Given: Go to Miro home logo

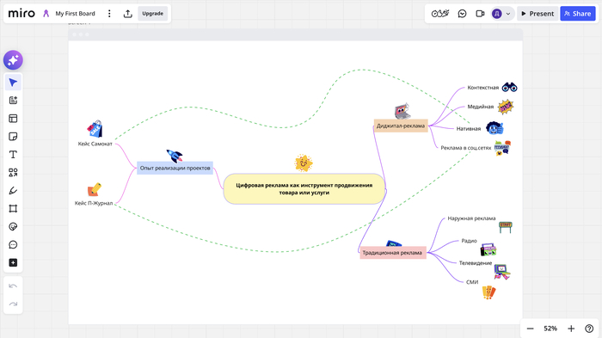Looking at the screenshot, I should coord(21,14).
